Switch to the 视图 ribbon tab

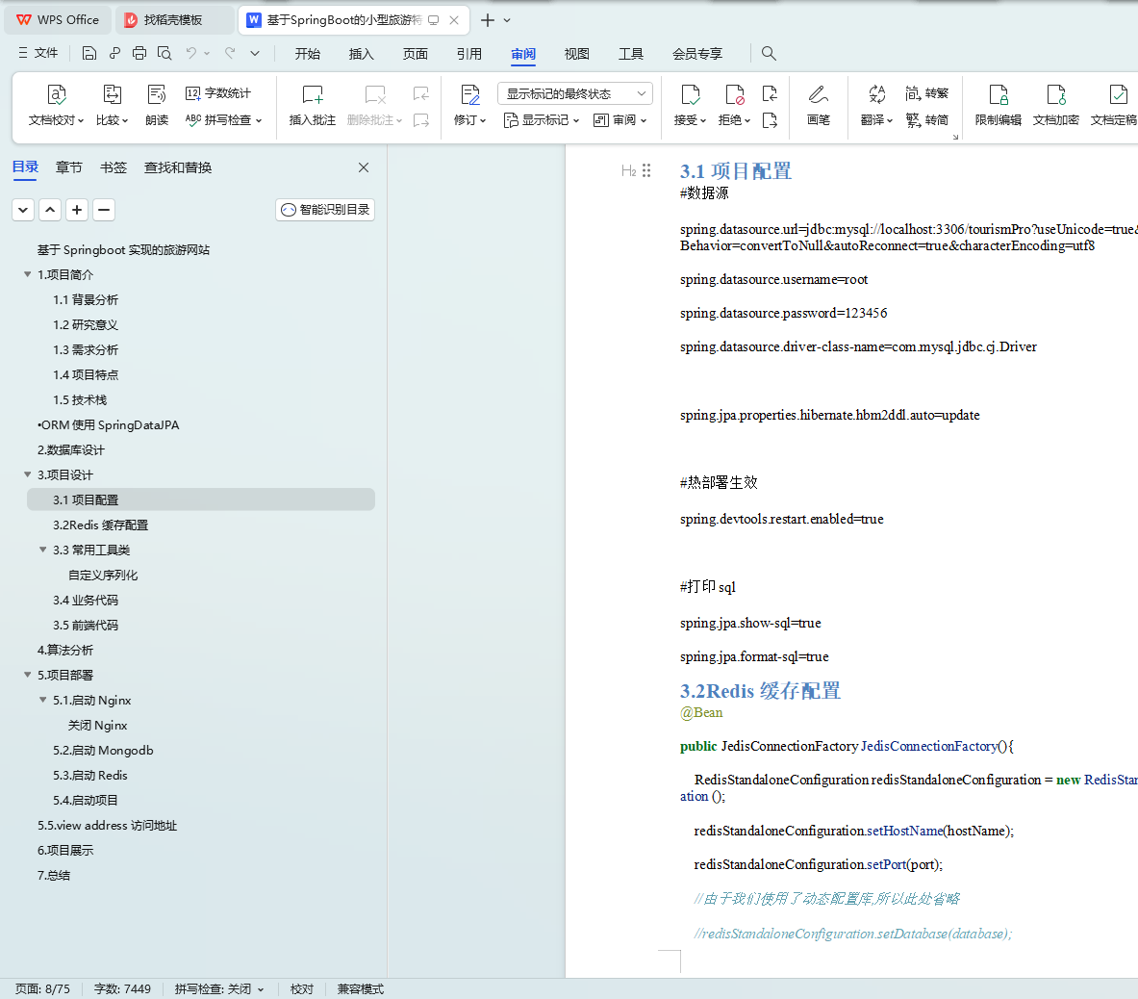577,54
